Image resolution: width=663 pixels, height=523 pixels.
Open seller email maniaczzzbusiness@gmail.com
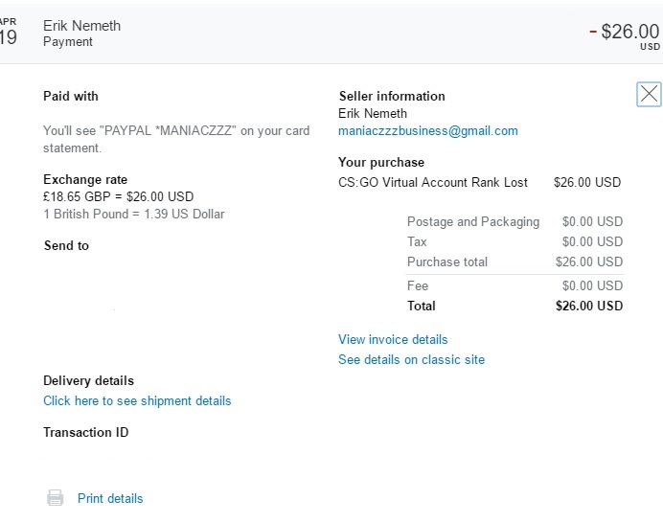(428, 130)
